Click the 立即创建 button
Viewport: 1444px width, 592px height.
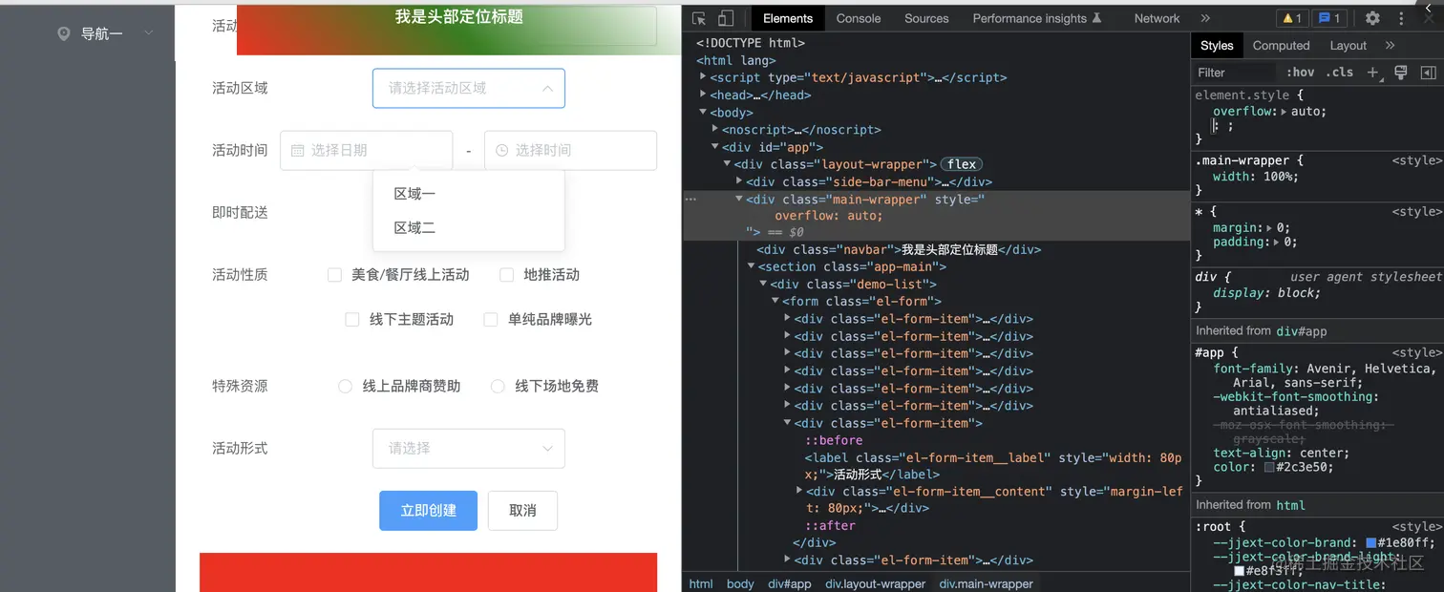pos(428,511)
